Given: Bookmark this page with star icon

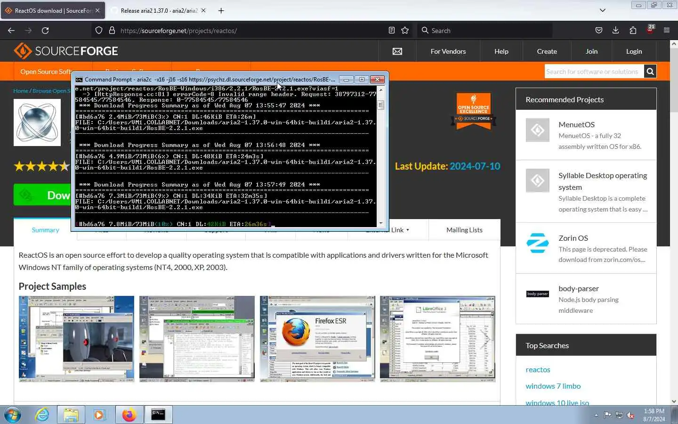Looking at the screenshot, I should point(405,30).
